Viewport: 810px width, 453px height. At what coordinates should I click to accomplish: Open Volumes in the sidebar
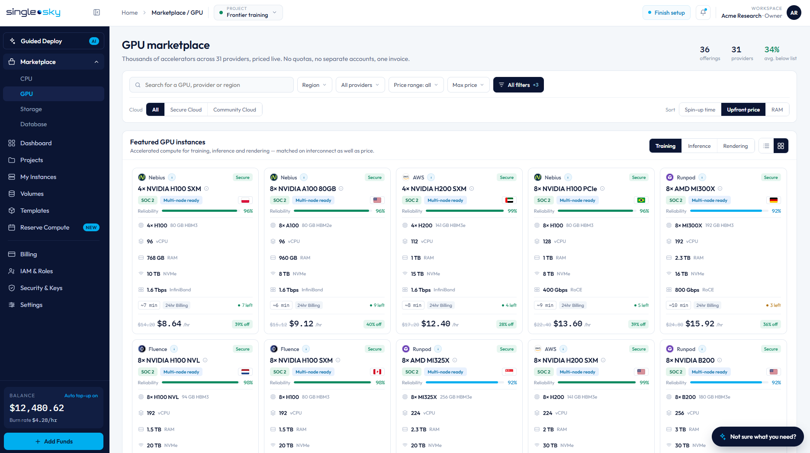(x=54, y=194)
